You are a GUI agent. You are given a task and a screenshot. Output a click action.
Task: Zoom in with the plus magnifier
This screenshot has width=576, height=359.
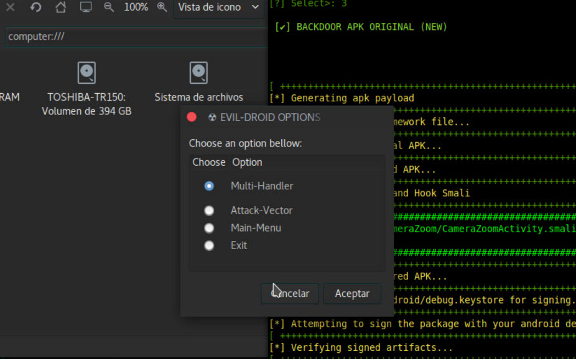(162, 7)
